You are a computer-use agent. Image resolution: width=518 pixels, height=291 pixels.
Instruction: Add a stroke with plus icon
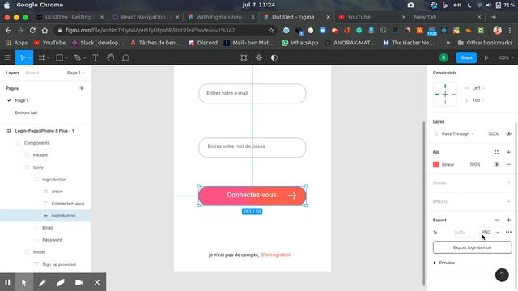coord(509,183)
